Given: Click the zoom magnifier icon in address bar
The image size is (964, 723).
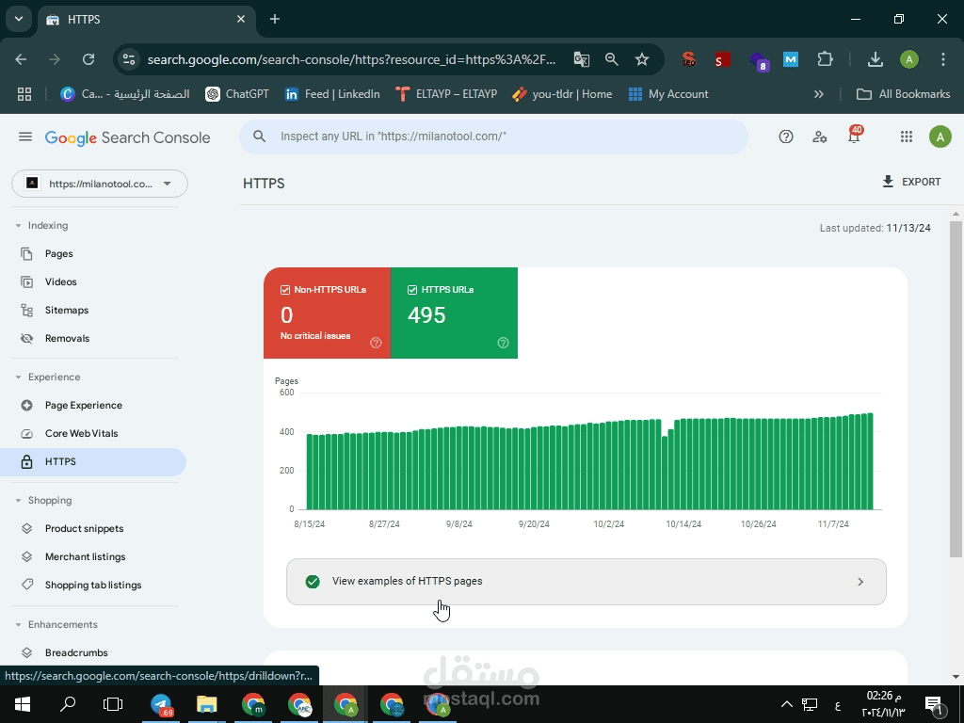Looking at the screenshot, I should (611, 59).
